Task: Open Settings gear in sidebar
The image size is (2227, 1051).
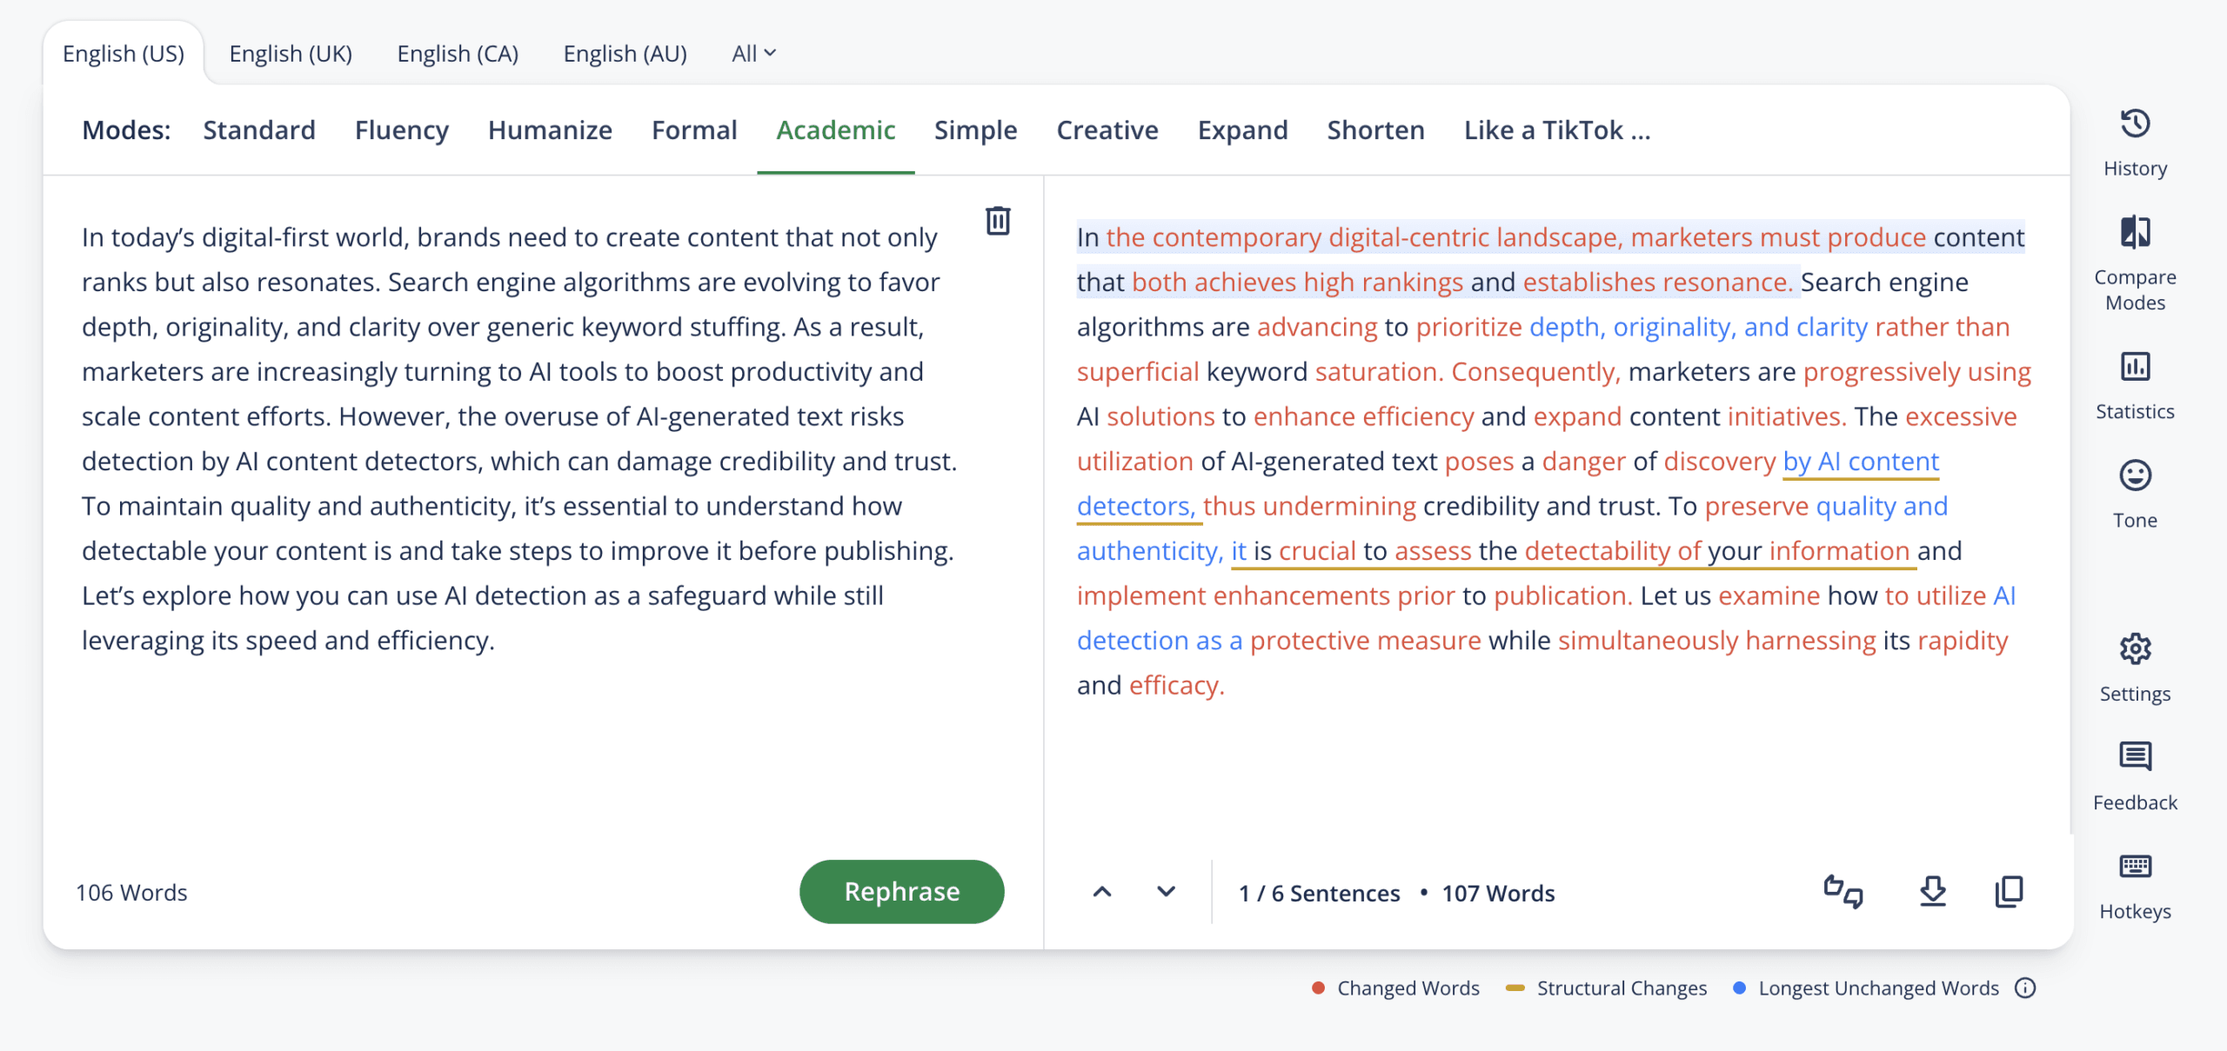Action: [2135, 649]
